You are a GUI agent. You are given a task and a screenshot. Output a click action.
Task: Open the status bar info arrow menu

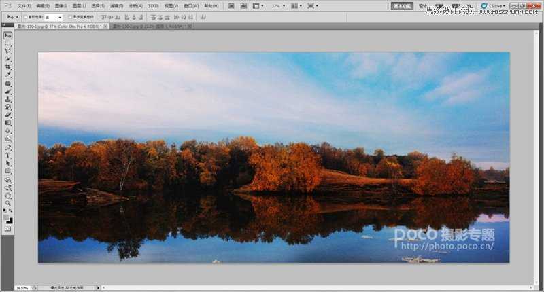(x=98, y=287)
